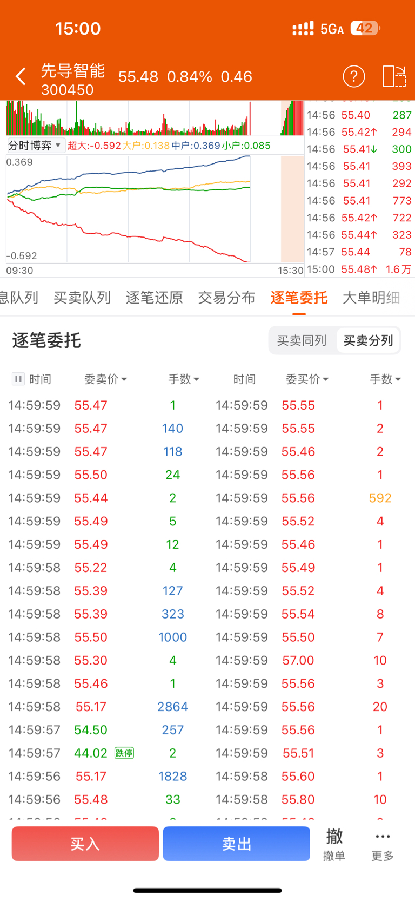Open 更多 three-dot menu
415x901 pixels.
[x=383, y=844]
